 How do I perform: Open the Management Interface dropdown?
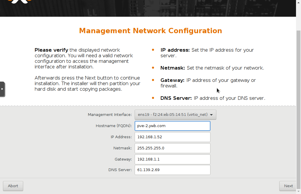(x=175, y=115)
